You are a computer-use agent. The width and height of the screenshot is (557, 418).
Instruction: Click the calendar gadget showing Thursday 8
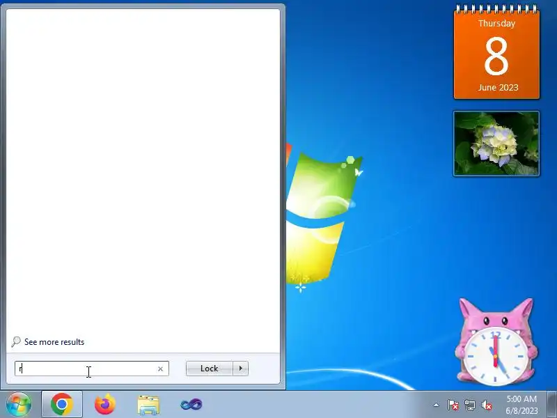[x=496, y=53]
